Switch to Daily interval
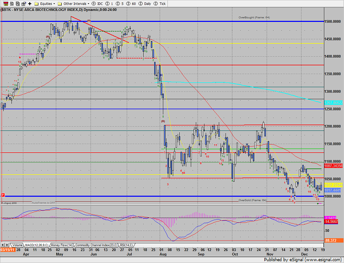 click(145, 4)
